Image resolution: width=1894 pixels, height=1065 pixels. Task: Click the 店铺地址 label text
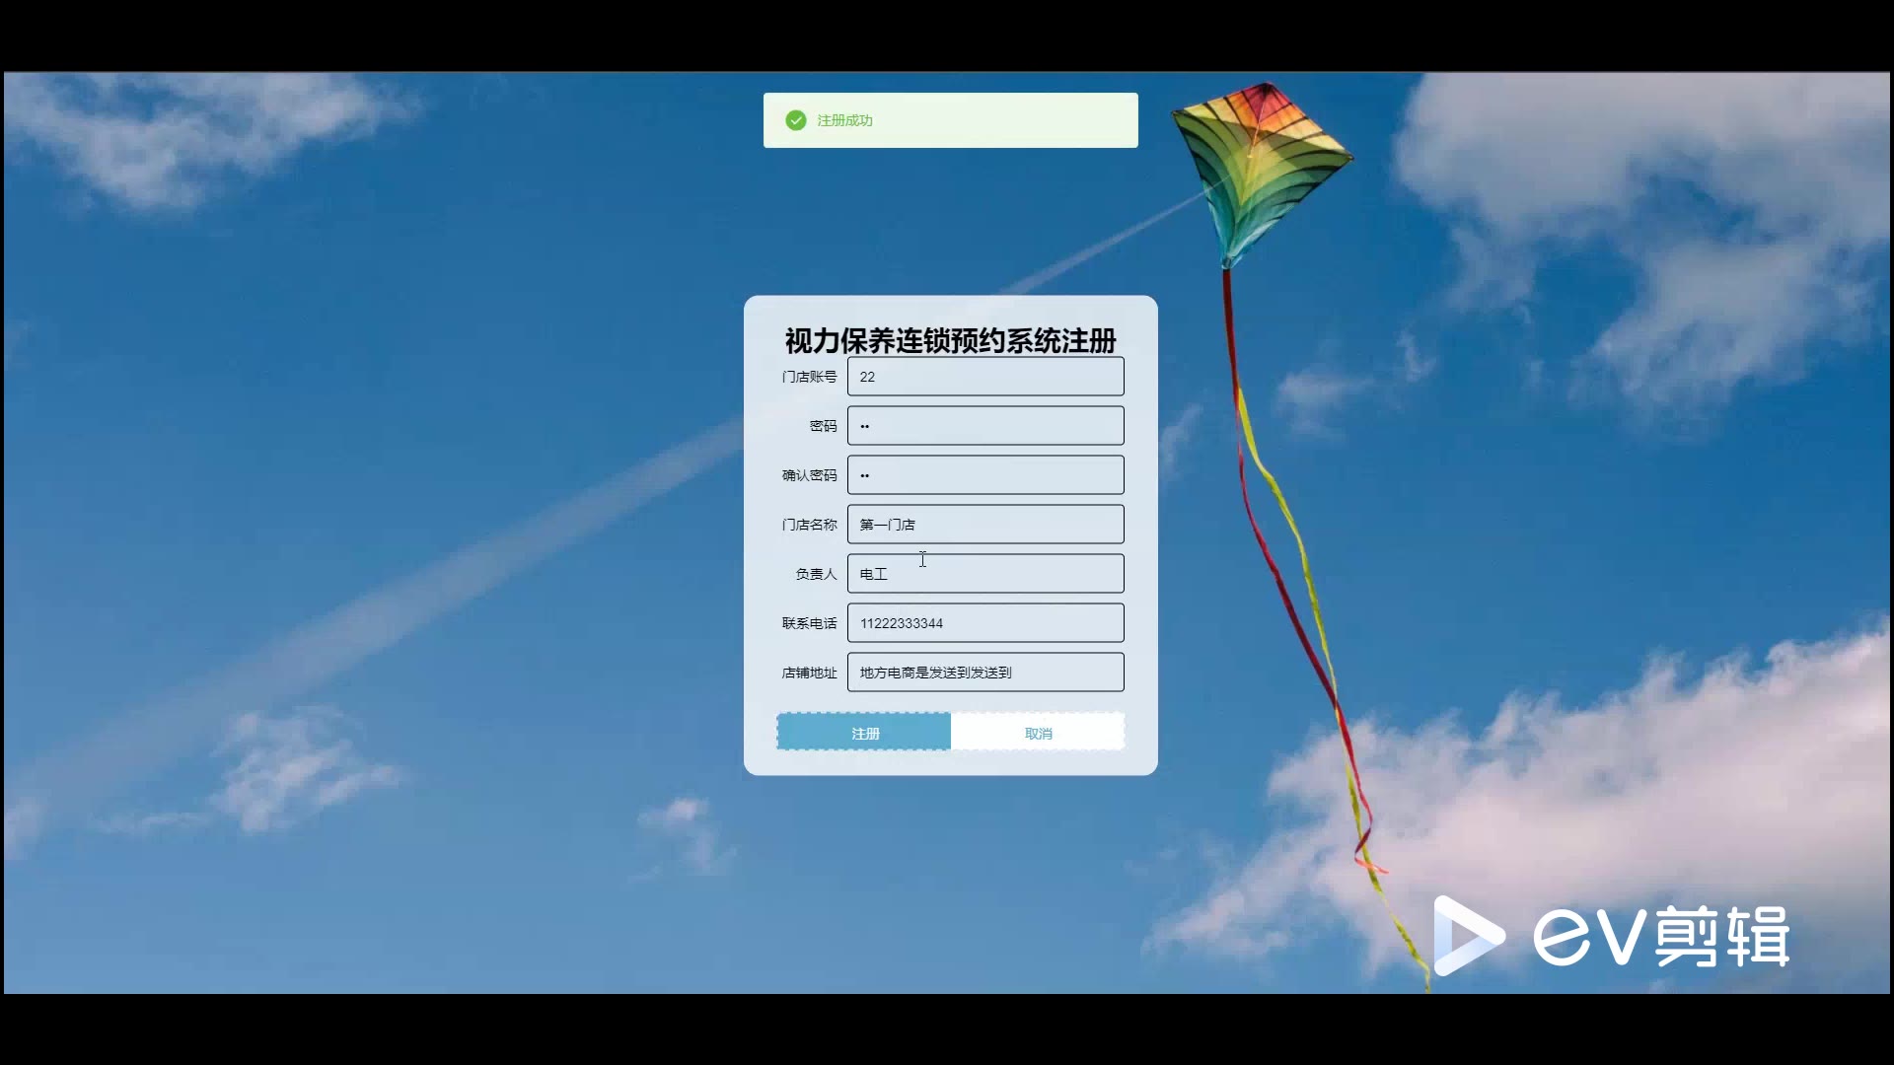(809, 673)
